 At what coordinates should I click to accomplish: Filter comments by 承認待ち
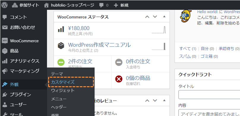point(226,49)
